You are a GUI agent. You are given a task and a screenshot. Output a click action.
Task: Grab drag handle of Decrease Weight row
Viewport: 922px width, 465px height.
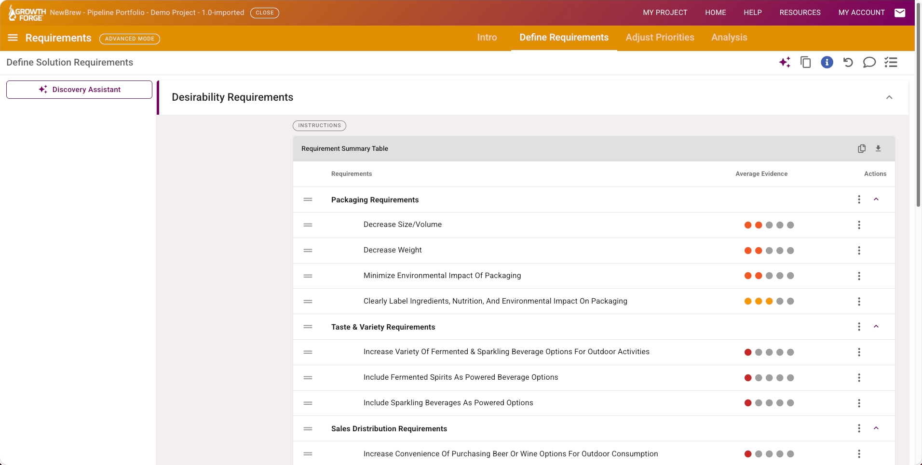tap(308, 251)
